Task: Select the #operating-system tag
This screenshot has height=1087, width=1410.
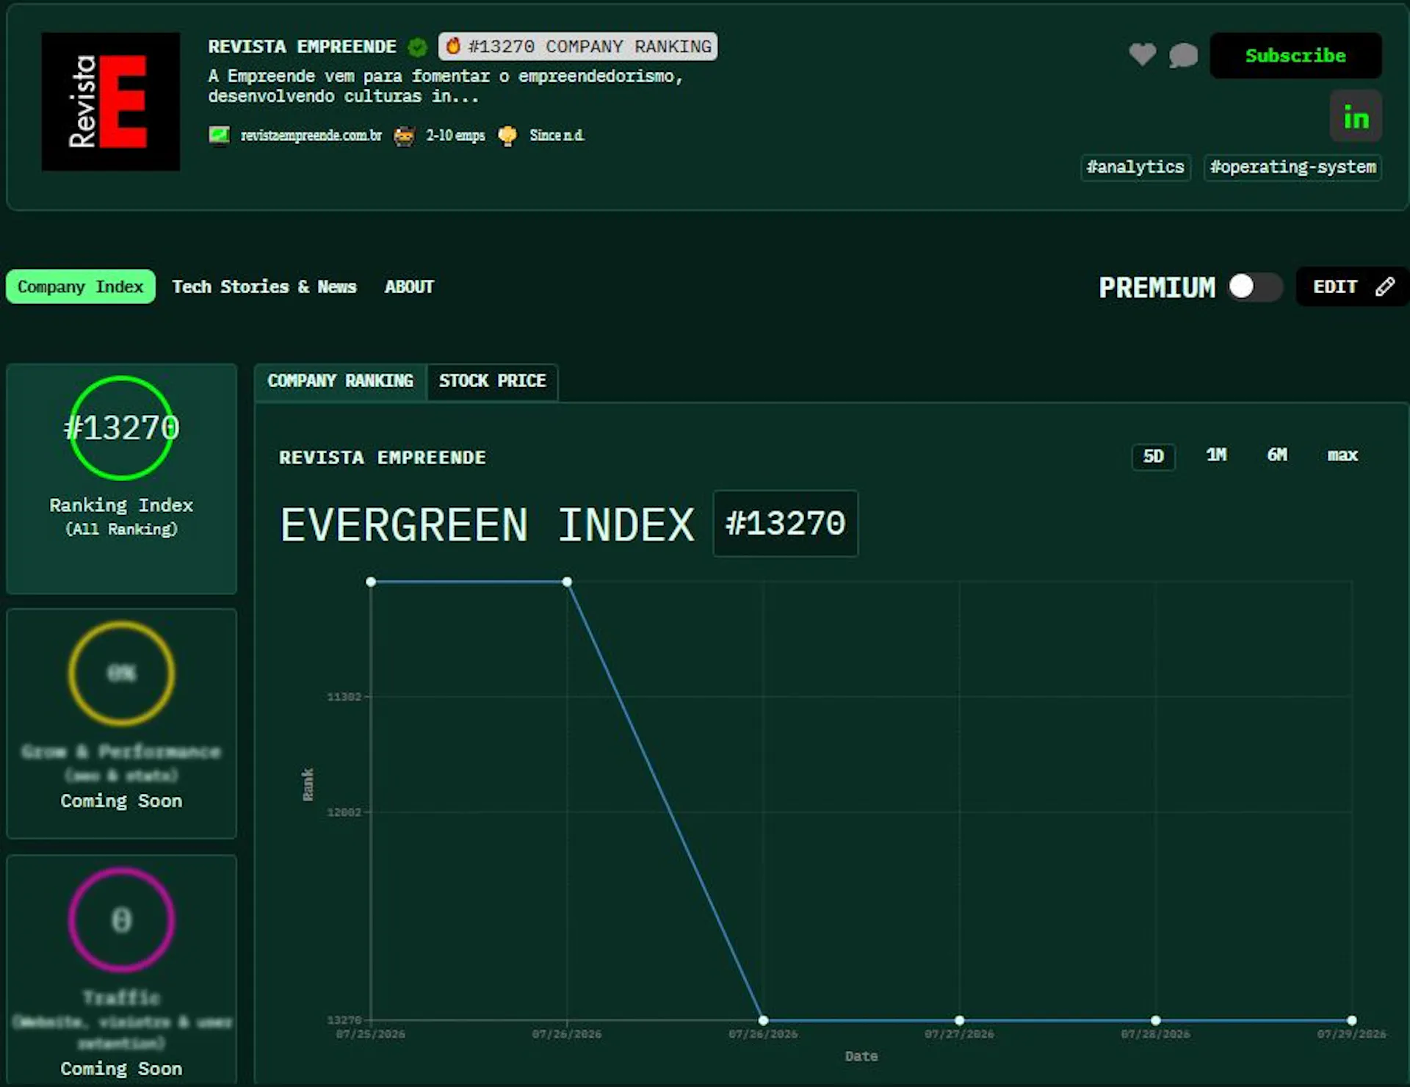Action: [x=1292, y=167]
